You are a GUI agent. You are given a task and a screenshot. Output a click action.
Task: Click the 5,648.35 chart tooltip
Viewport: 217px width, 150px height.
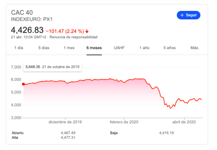[52, 67]
